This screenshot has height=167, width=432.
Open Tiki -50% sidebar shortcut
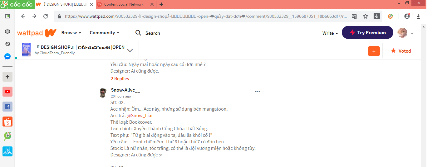pyautogui.click(x=7, y=151)
